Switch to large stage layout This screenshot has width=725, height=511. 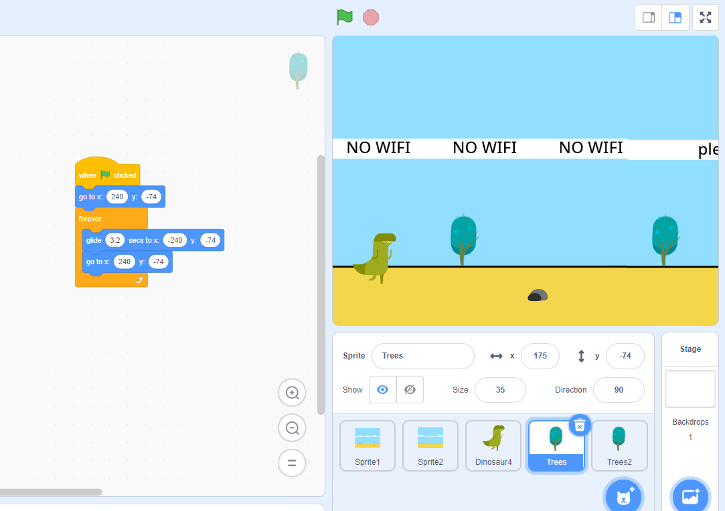[675, 17]
